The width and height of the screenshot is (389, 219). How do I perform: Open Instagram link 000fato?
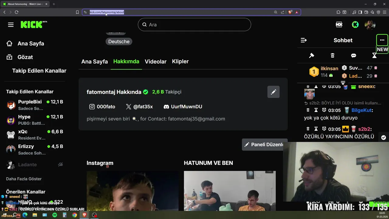(102, 107)
